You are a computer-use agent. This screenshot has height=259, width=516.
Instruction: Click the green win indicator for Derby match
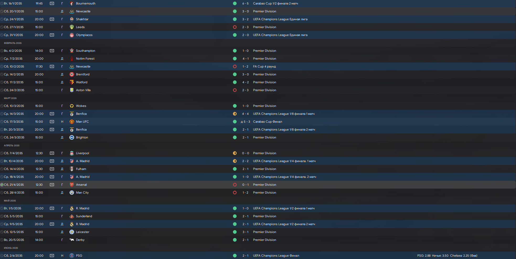(x=235, y=240)
